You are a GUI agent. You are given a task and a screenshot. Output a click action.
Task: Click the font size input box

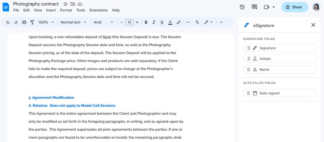pyautogui.click(x=129, y=22)
